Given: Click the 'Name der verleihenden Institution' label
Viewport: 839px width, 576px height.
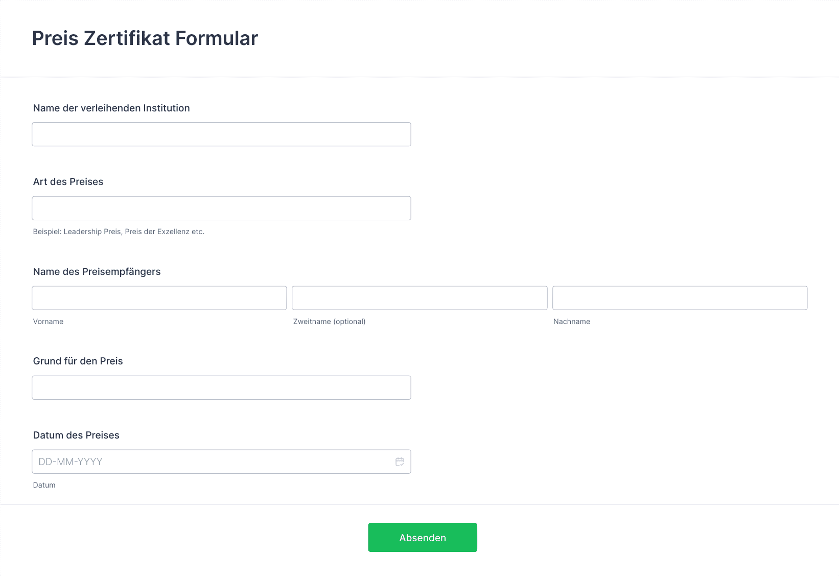Looking at the screenshot, I should [111, 108].
